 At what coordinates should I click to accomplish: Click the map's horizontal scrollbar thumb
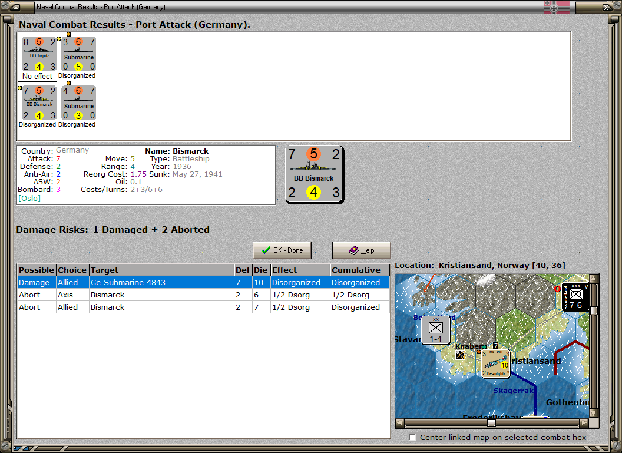(x=491, y=423)
